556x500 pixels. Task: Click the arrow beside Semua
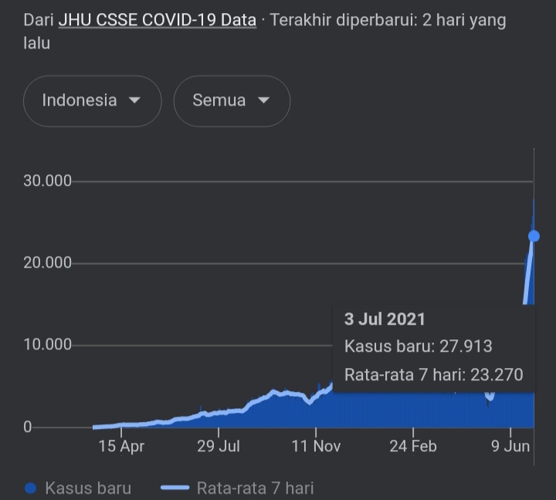[x=263, y=101]
